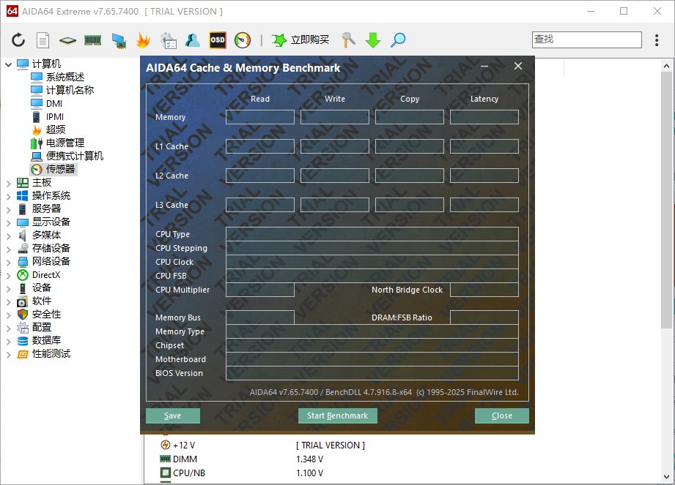Viewport: 675px width, 485px height.
Task: Select the DMI tree item
Action: tap(54, 104)
